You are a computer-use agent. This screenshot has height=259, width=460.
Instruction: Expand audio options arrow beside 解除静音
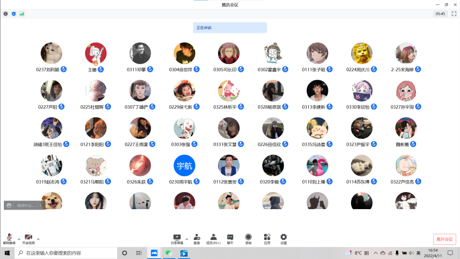(19, 239)
